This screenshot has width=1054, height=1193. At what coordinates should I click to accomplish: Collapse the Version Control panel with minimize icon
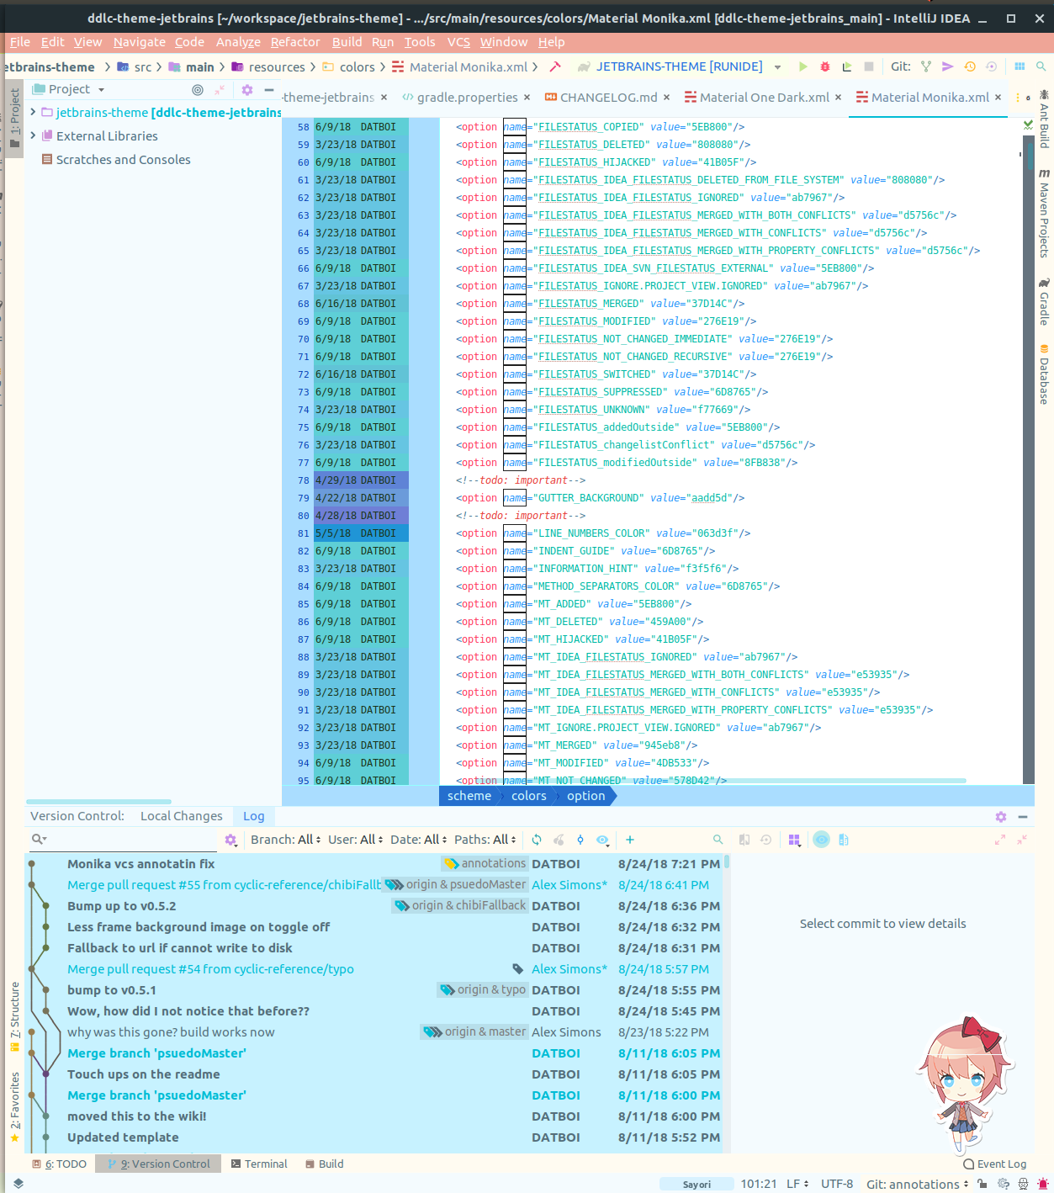[x=1023, y=815]
